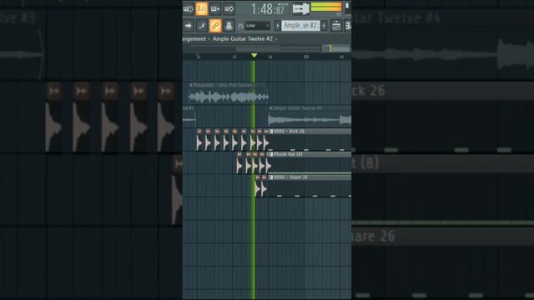Click the right-pointing arrow toolbar icon
This screenshot has width=534, height=300.
pyautogui.click(x=189, y=26)
